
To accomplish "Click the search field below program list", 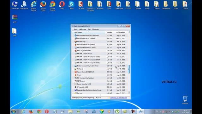I will (101, 95).
